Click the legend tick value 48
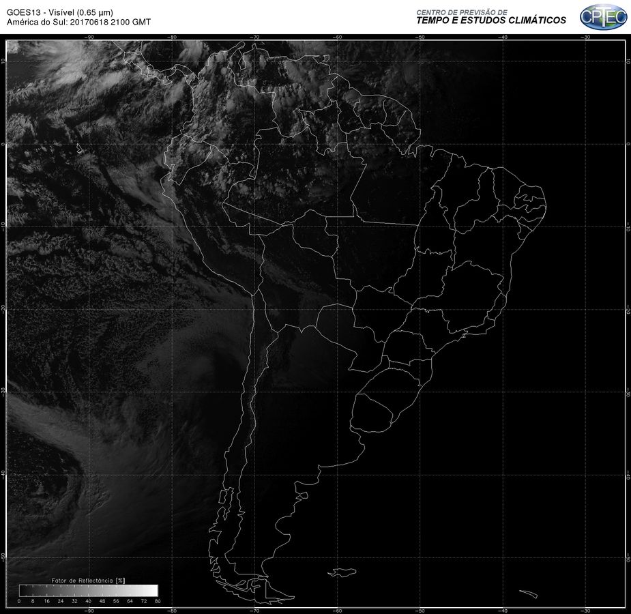The height and width of the screenshot is (614, 631). tap(102, 601)
